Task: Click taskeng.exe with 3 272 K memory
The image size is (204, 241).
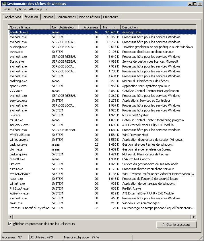Action: click(x=102, y=81)
